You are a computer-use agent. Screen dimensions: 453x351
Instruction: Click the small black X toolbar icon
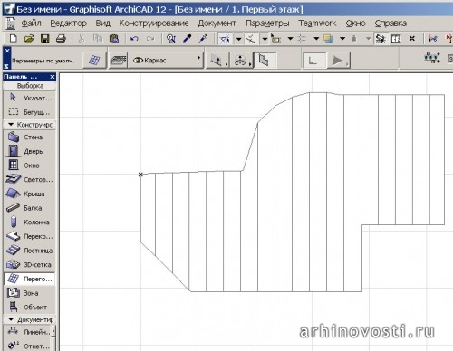click(412, 39)
